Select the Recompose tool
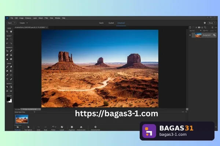The height and width of the screenshot is (146, 220). click(11, 87)
